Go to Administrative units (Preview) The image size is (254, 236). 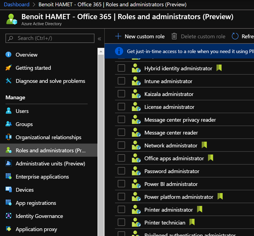pyautogui.click(x=50, y=164)
